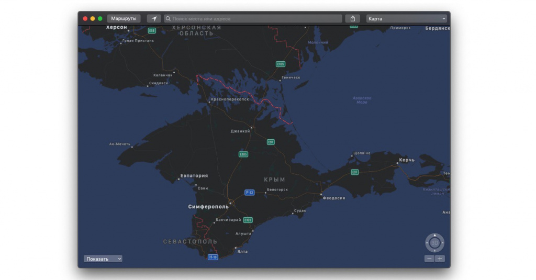Click the Керчь city marker
Image resolution: width=536 pixels, height=280 pixels.
[x=398, y=163]
